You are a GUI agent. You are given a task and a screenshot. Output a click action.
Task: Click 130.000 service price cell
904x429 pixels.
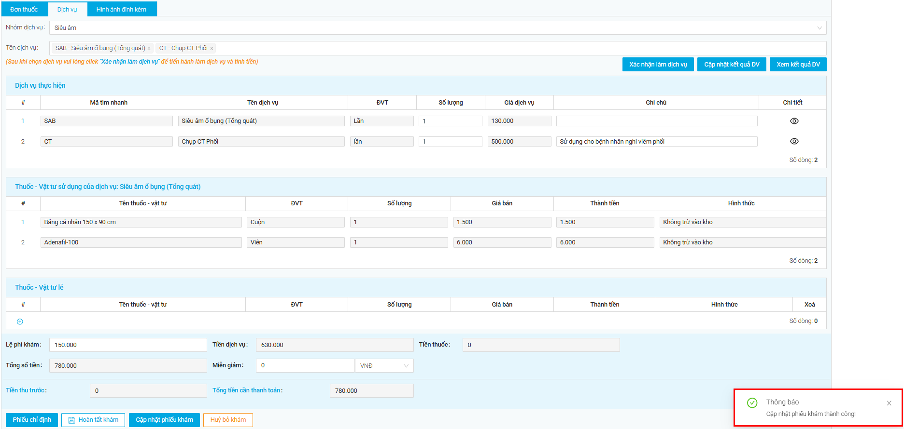tap(519, 121)
